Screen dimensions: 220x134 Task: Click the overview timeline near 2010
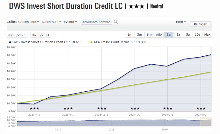pyautogui.click(x=58, y=122)
